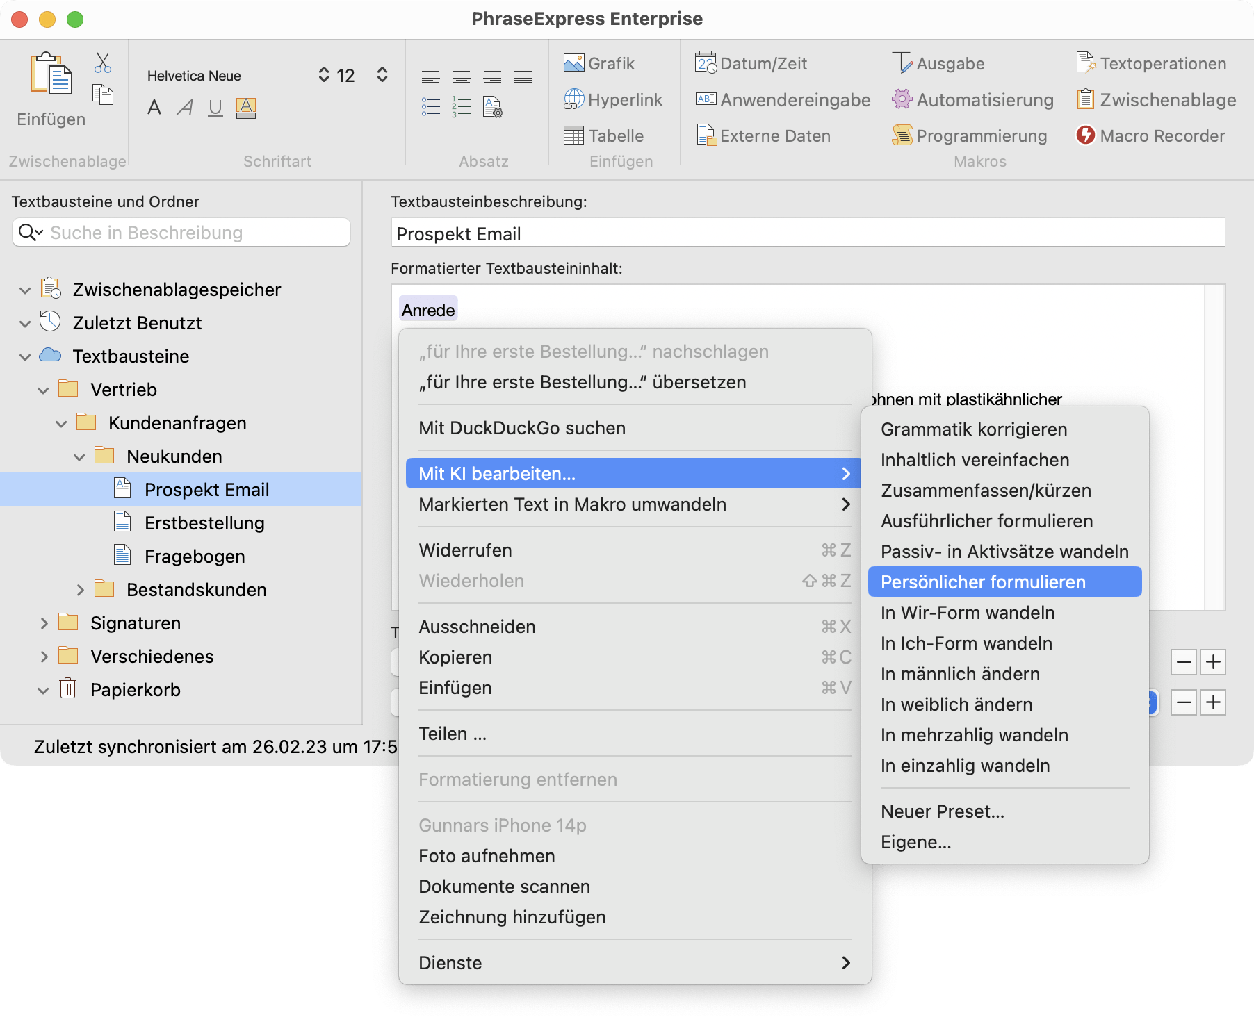Click the Suche in Beschreibung search field

pos(181,232)
